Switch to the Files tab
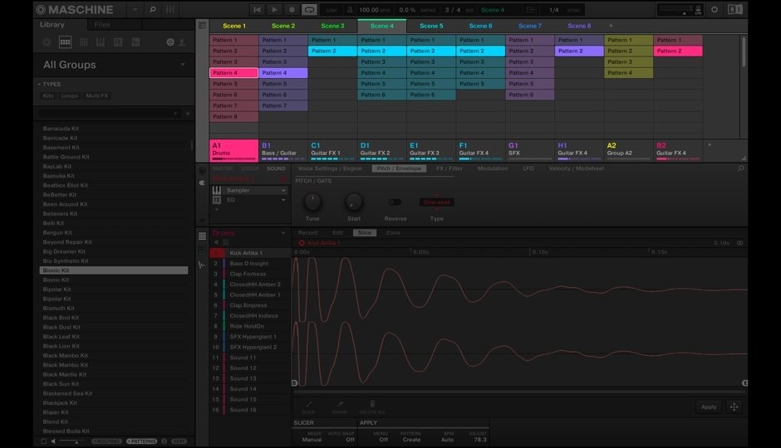781x448 pixels. pos(102,24)
